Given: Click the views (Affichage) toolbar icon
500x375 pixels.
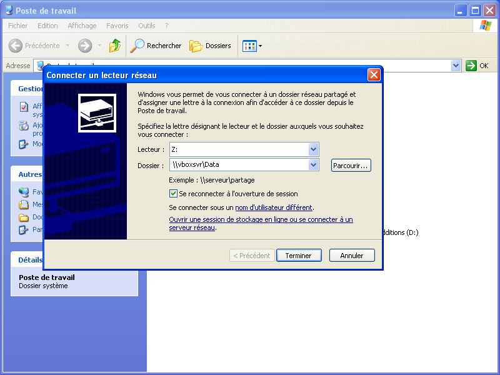Looking at the screenshot, I should (249, 46).
